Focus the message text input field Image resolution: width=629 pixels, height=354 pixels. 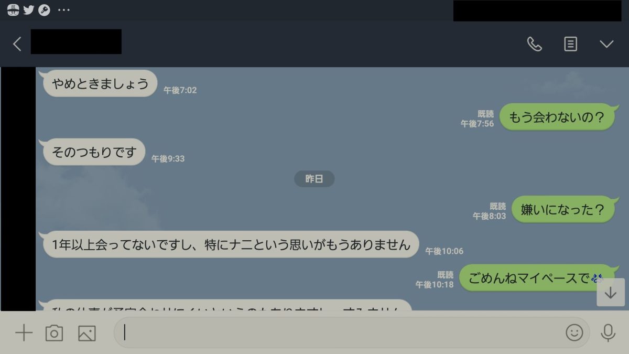[x=351, y=332]
